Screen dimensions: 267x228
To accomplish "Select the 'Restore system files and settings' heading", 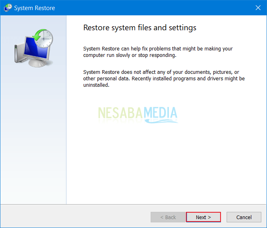I will click(x=140, y=27).
